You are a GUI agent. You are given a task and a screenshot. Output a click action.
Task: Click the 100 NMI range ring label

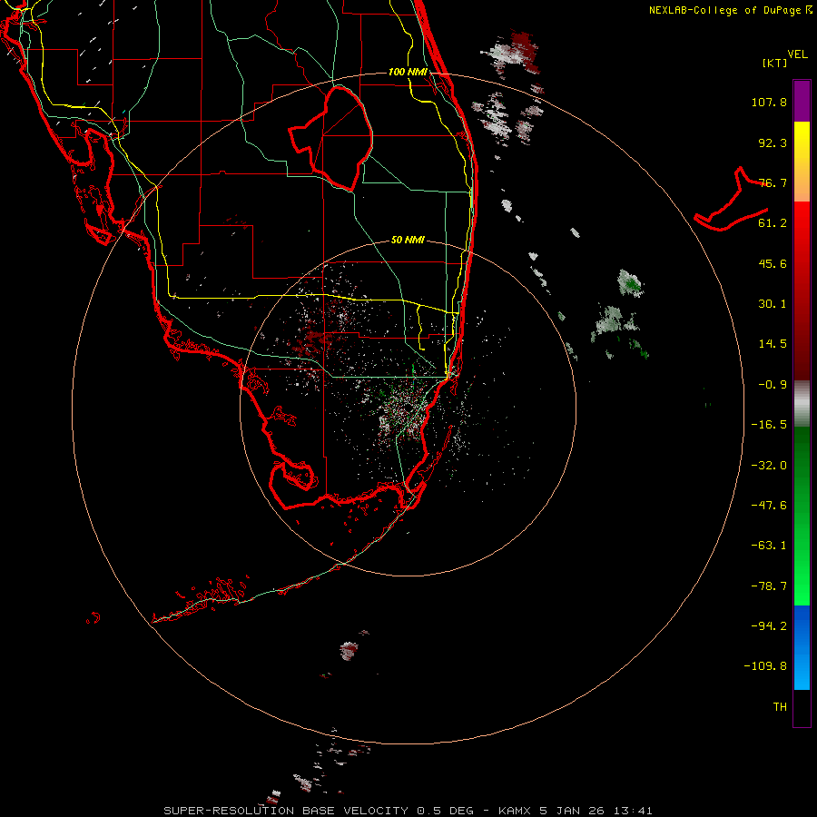(x=408, y=72)
